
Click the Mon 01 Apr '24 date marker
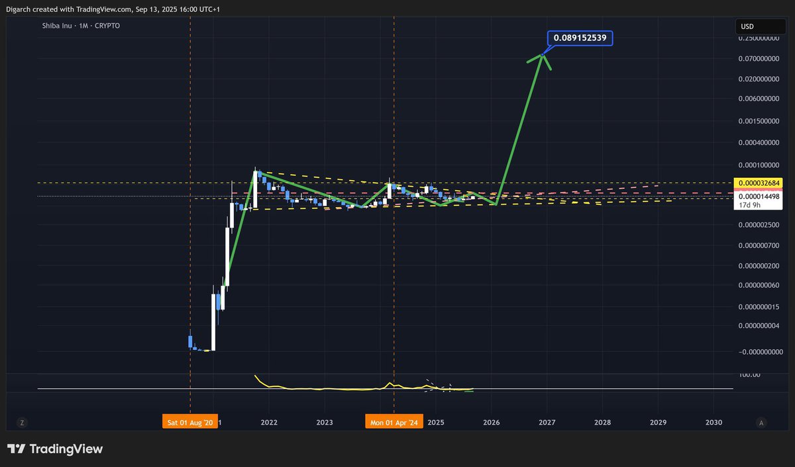pos(394,421)
